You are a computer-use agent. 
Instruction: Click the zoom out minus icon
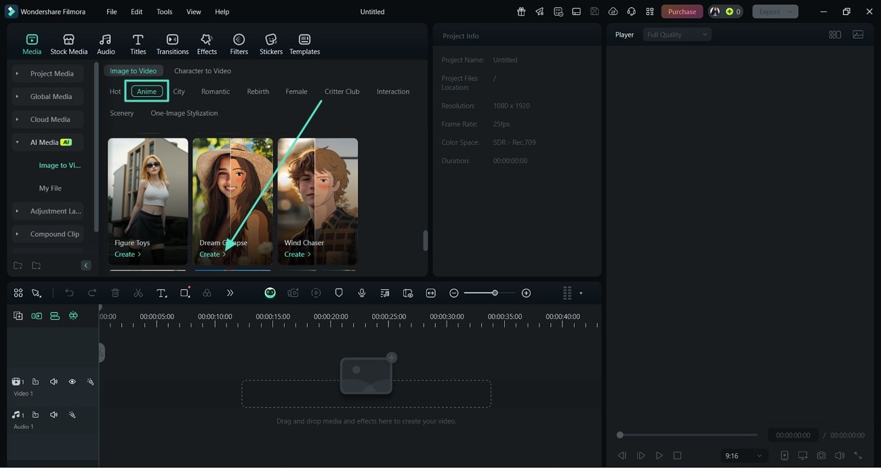coord(454,293)
